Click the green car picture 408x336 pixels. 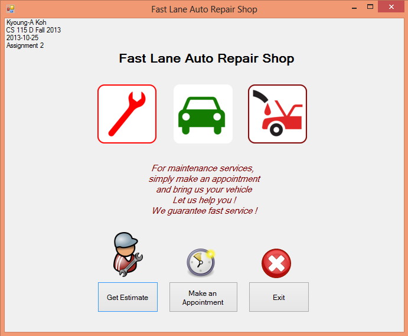tap(203, 114)
